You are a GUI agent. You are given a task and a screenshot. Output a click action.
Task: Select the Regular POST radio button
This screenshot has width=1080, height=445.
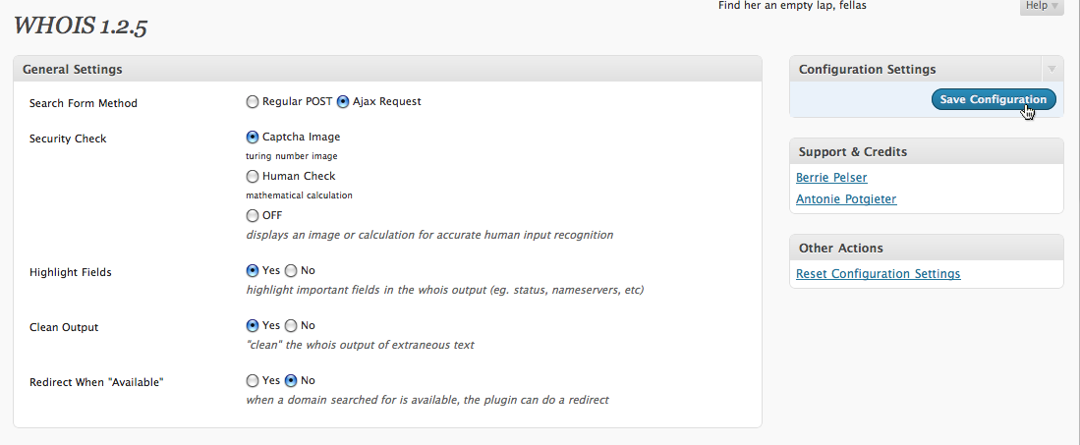click(253, 102)
